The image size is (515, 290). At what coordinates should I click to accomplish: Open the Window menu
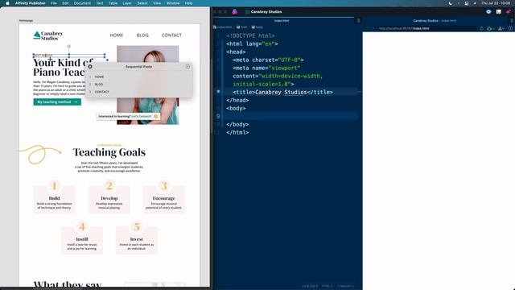(x=173, y=3)
